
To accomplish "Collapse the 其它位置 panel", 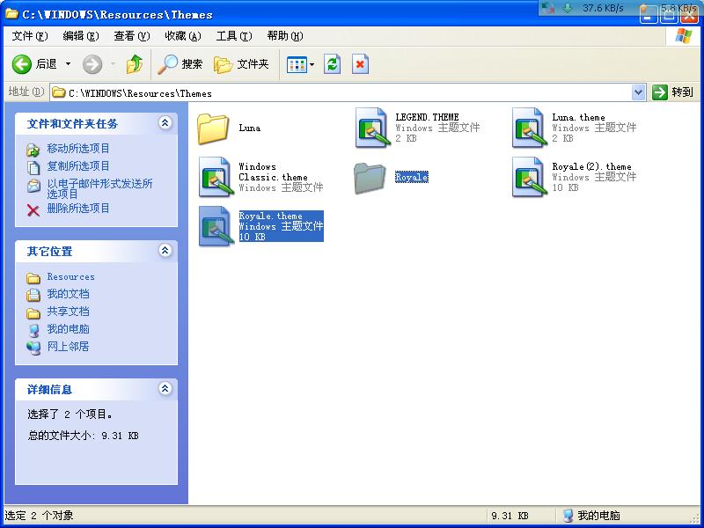I will point(165,251).
